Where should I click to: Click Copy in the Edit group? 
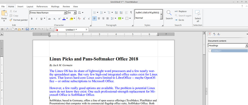(14, 15)
